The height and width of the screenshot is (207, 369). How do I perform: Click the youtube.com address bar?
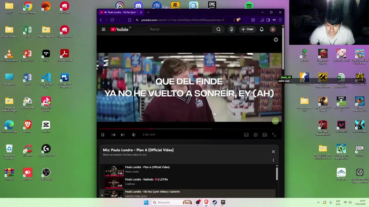182,20
